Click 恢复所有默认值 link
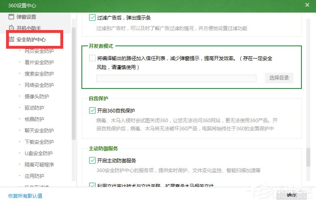316x203 pixels. click(25, 196)
